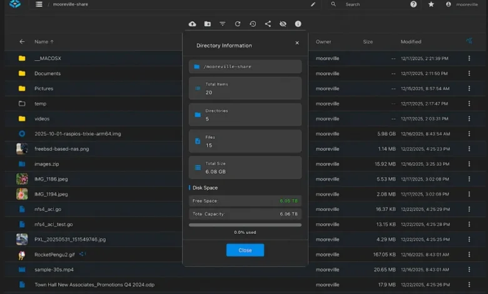Click the blue Close button
488x294 pixels.
click(245, 250)
